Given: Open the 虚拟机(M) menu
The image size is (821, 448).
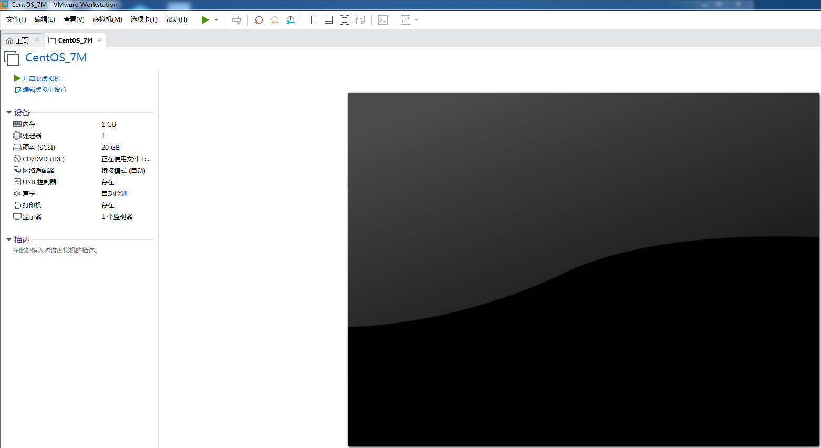Looking at the screenshot, I should pyautogui.click(x=108, y=19).
